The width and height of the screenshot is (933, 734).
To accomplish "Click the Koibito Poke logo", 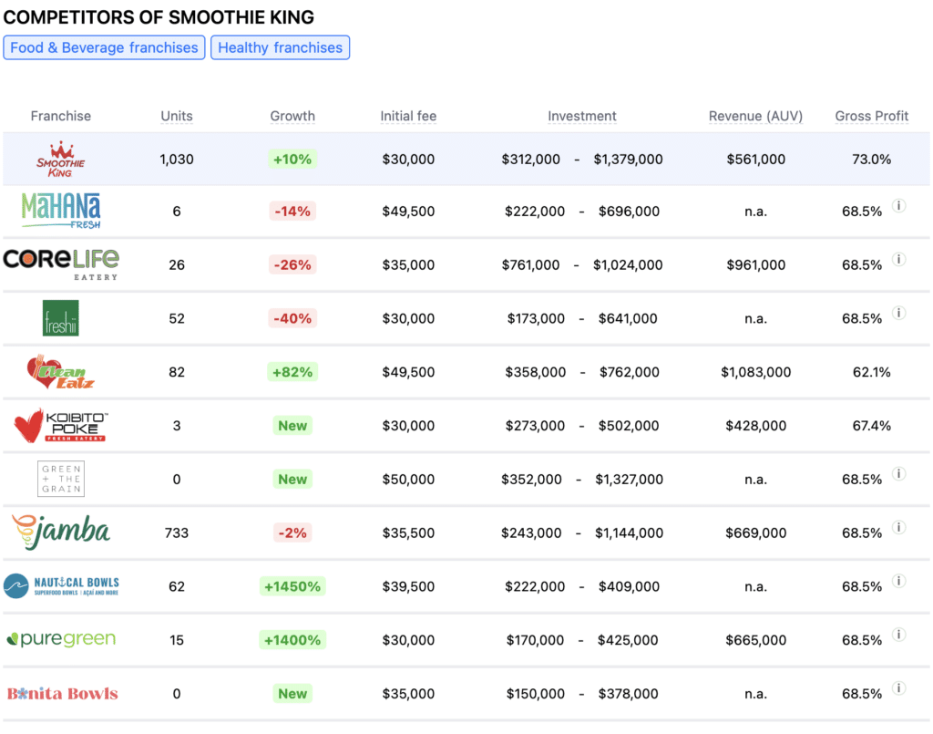I will [x=61, y=426].
